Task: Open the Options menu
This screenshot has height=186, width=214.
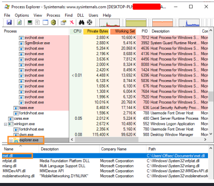Action: point(22,15)
